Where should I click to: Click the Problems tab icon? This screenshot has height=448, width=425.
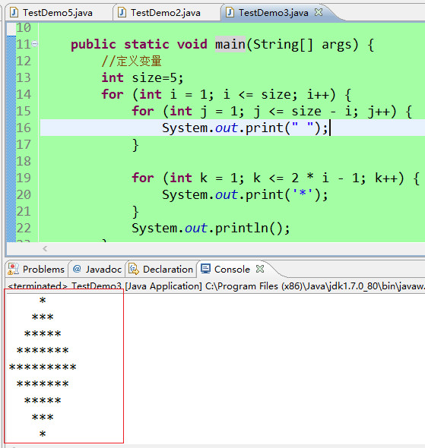[x=14, y=269]
